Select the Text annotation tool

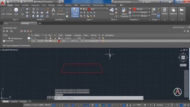53,11
